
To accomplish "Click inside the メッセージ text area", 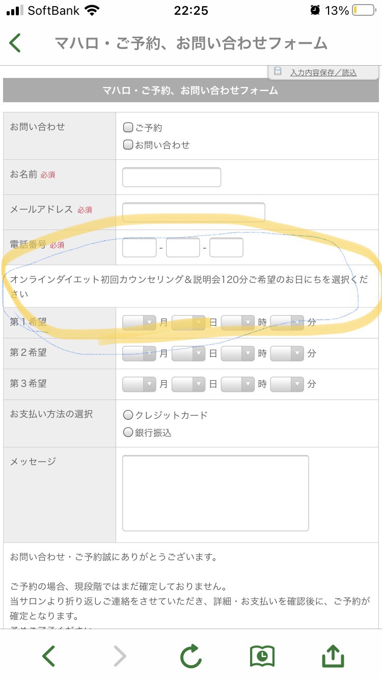I will 215,493.
